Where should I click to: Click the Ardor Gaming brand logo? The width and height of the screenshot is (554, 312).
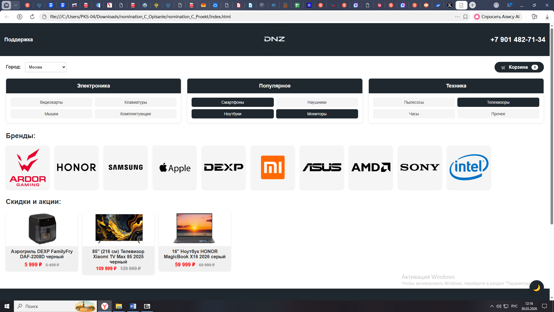[x=28, y=167]
